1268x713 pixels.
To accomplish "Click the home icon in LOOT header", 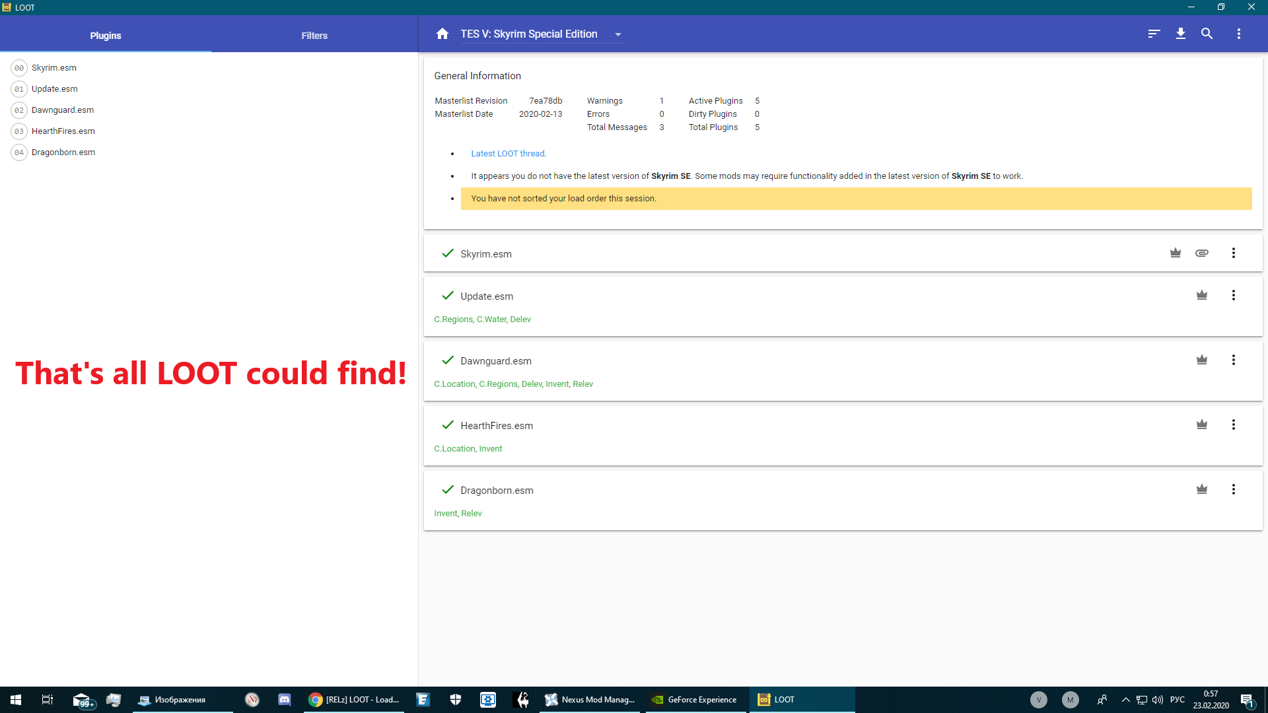I will pos(442,34).
